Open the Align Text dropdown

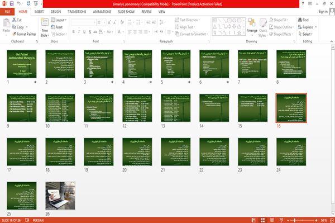pyautogui.click(x=185, y=27)
